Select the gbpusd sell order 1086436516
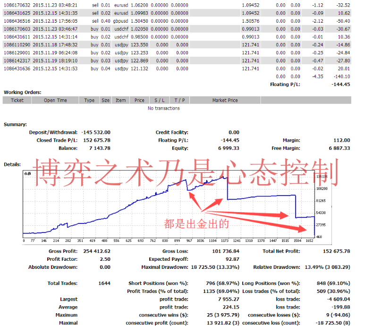 [x=17, y=21]
